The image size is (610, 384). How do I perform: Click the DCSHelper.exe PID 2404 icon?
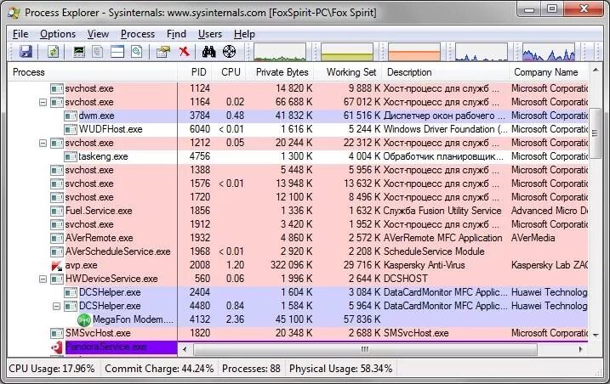[71, 292]
